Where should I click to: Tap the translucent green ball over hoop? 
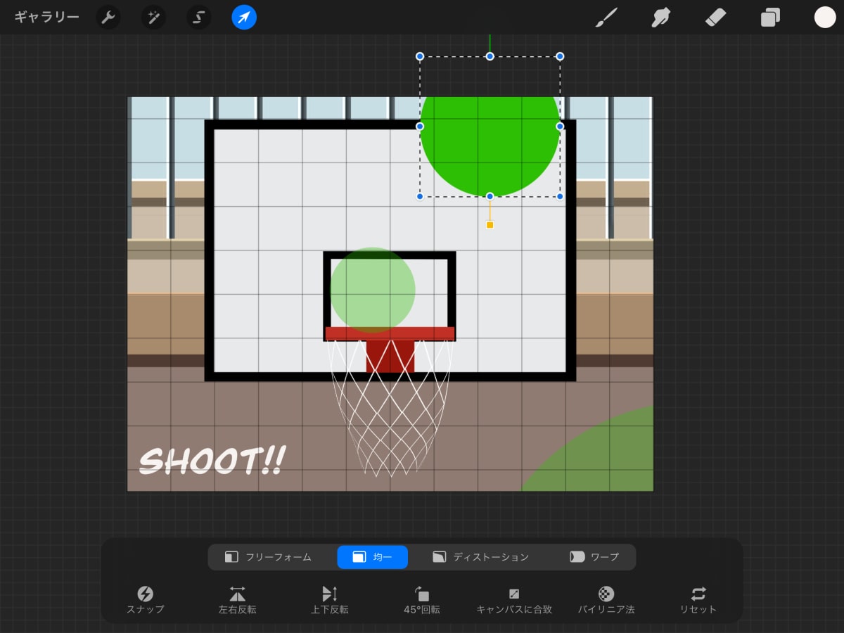[x=373, y=290]
